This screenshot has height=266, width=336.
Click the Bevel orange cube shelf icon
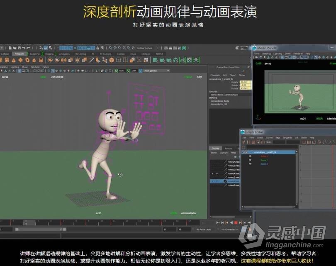112,60
